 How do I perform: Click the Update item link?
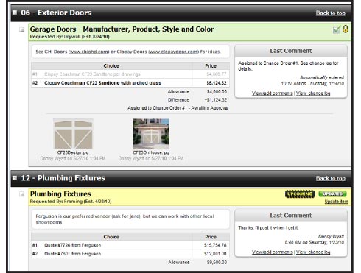tap(336, 202)
